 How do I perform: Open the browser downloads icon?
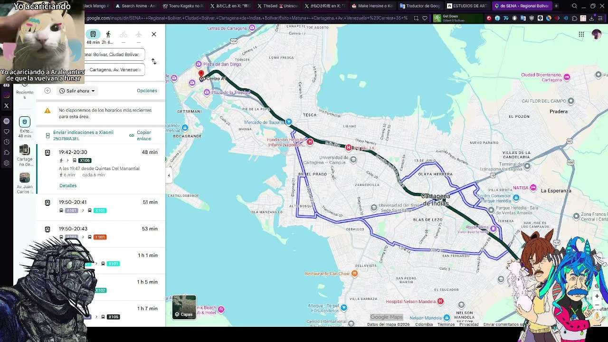click(591, 18)
